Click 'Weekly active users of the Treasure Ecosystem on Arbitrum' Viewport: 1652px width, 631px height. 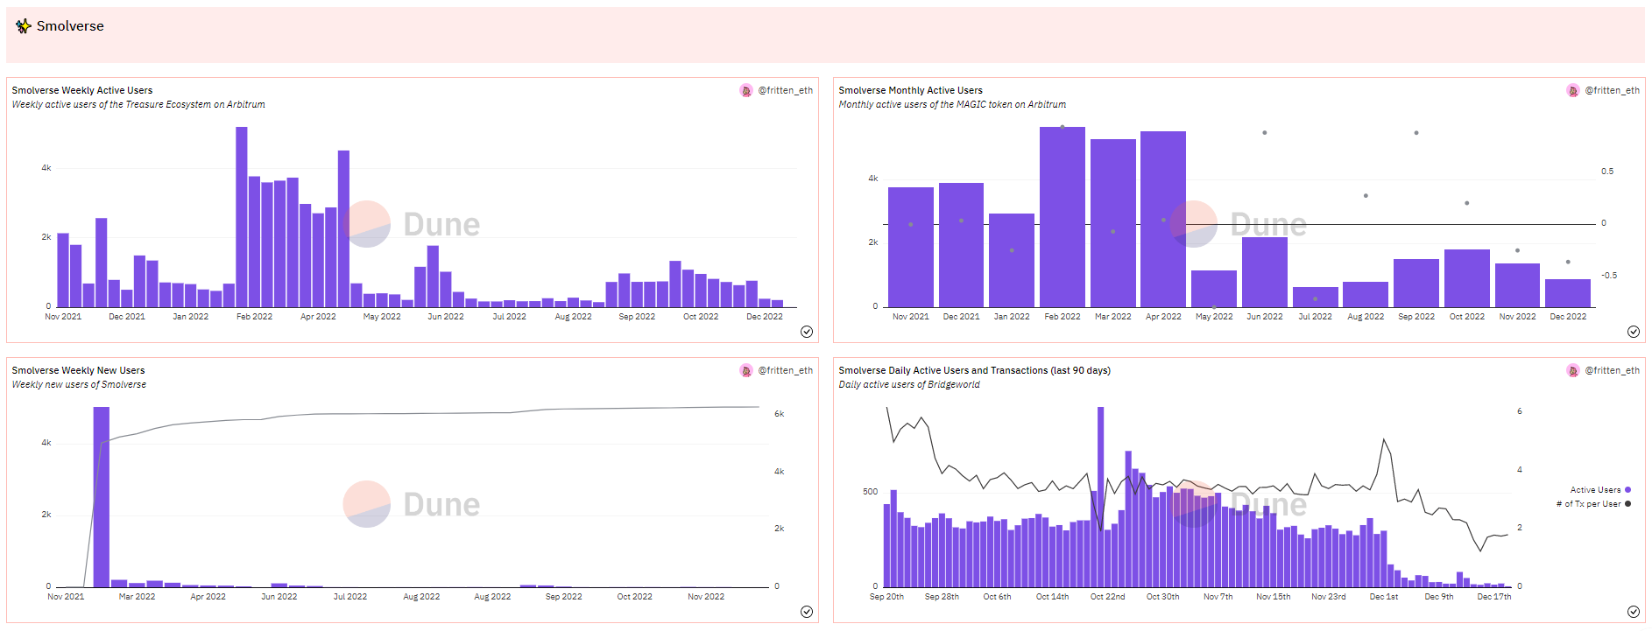click(138, 104)
